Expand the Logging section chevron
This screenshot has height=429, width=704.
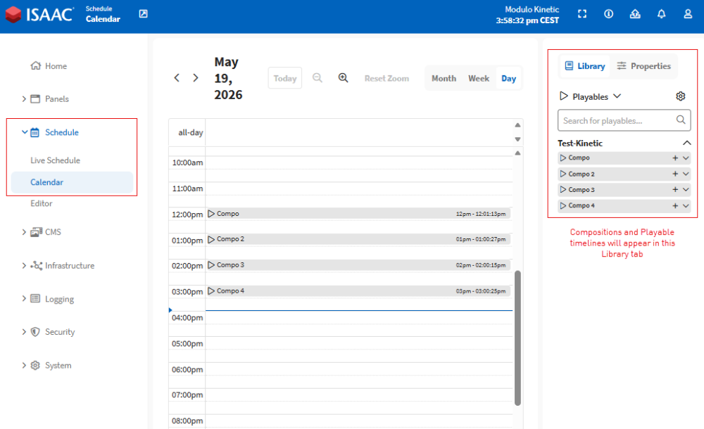click(x=24, y=298)
